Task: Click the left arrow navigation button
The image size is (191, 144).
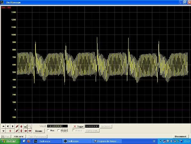Action: click(8, 126)
